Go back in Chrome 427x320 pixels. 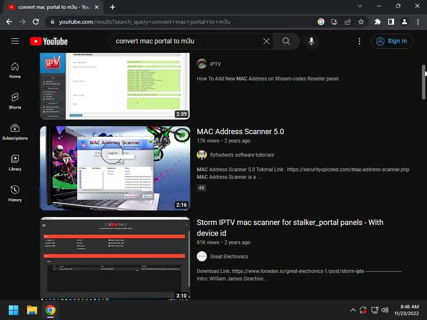click(9, 22)
